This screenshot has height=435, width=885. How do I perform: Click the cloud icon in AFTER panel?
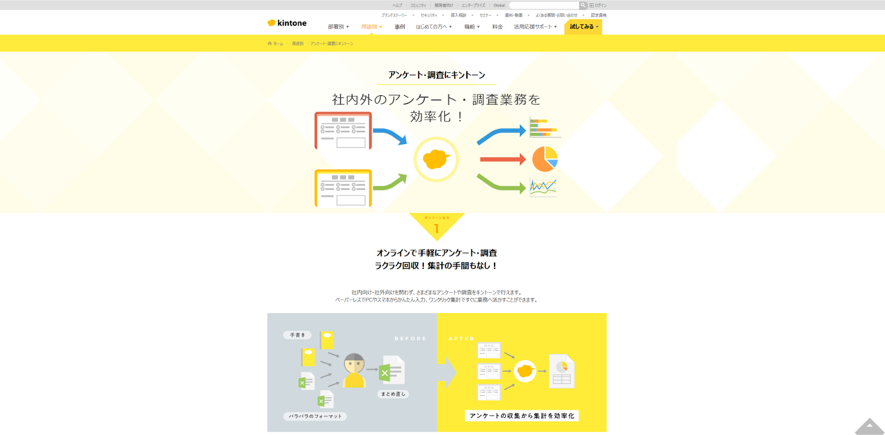pos(525,371)
